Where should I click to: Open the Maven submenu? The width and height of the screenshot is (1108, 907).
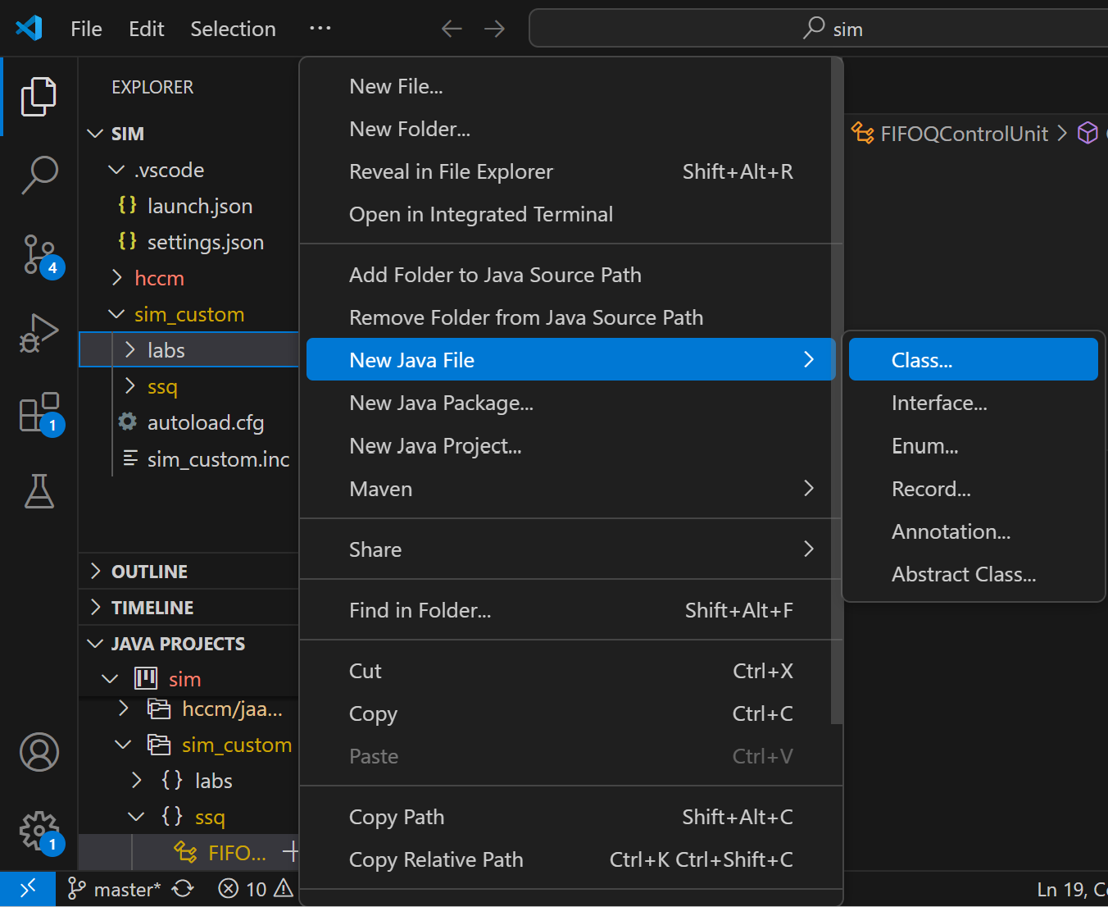(x=380, y=489)
